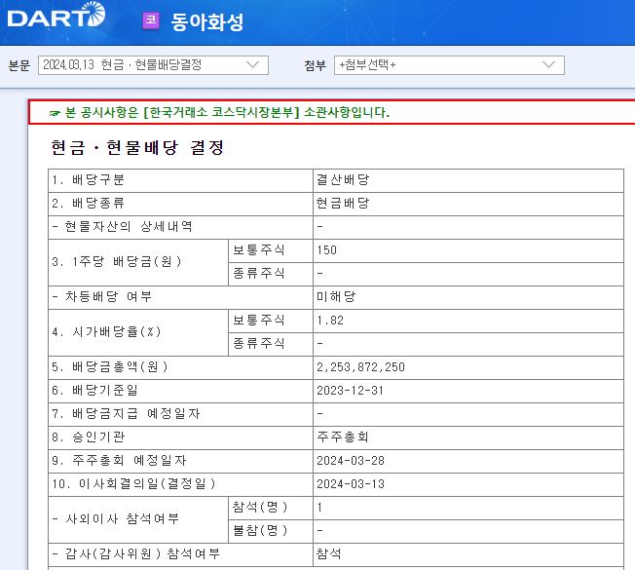Viewport: 635px width, 570px height.
Task: Select the 10. 이사회결의일(결정일) label
Action: pos(133,484)
